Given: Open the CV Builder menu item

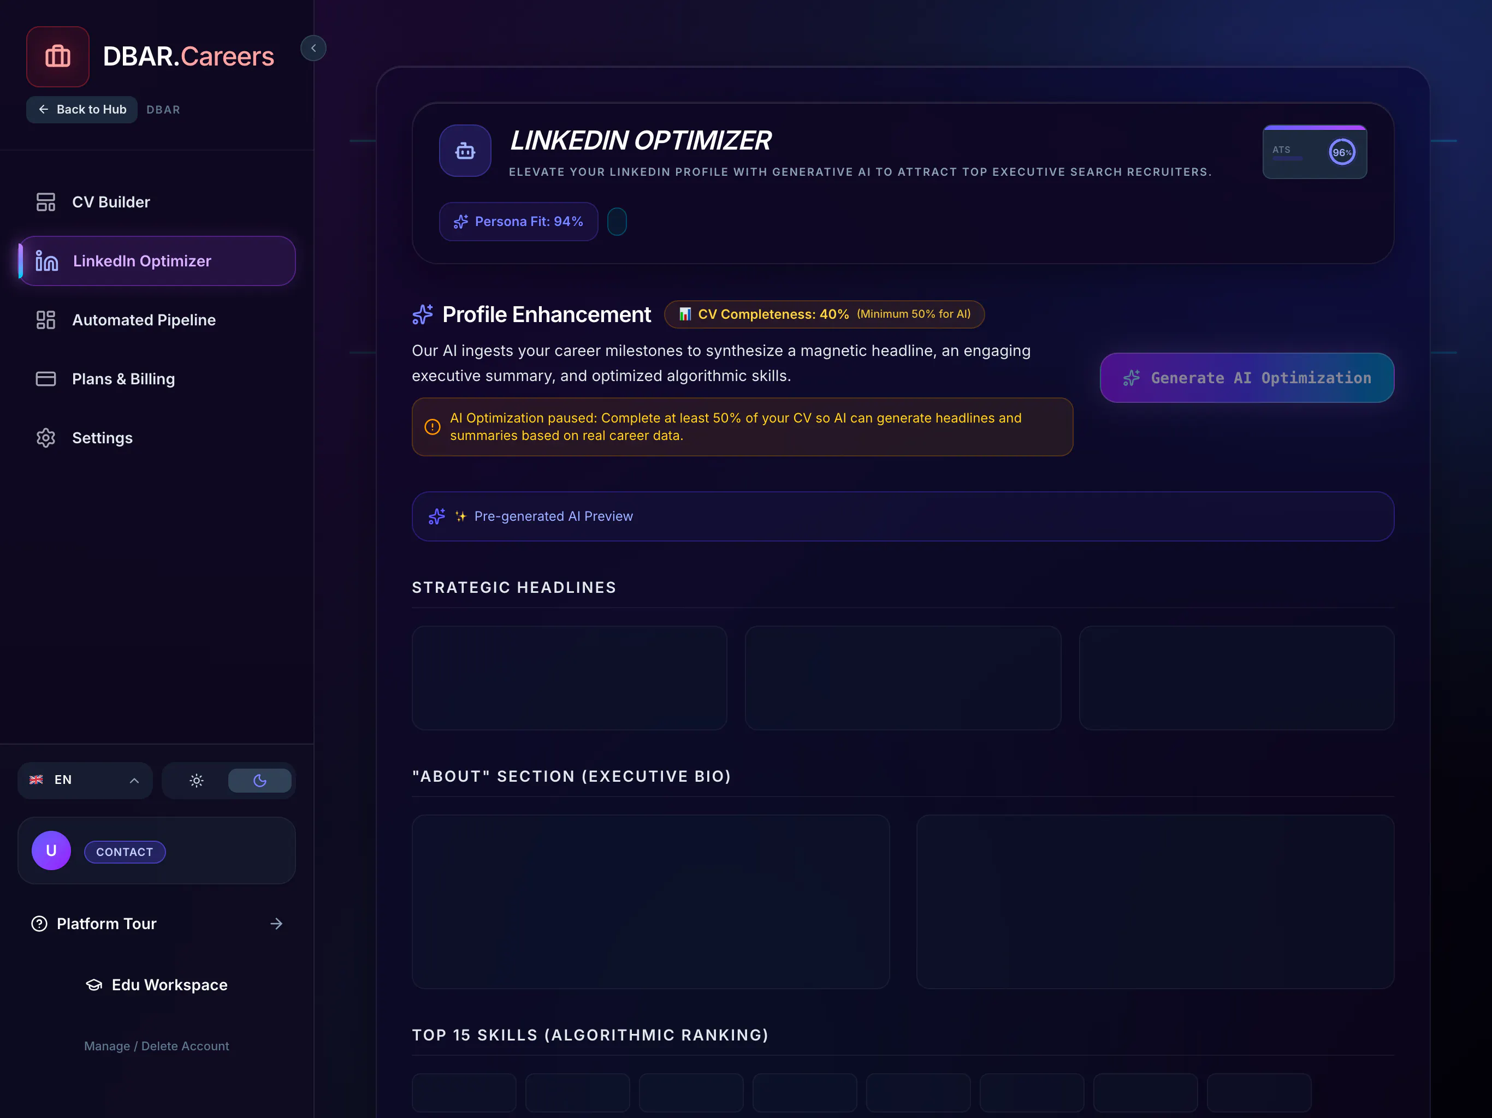Looking at the screenshot, I should tap(157, 201).
